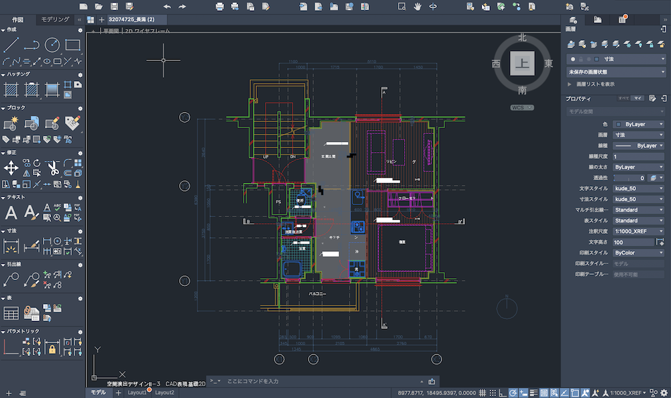The image size is (671, 398).
Task: Open the 画層 layer dropdown in properties
Action: click(x=639, y=135)
